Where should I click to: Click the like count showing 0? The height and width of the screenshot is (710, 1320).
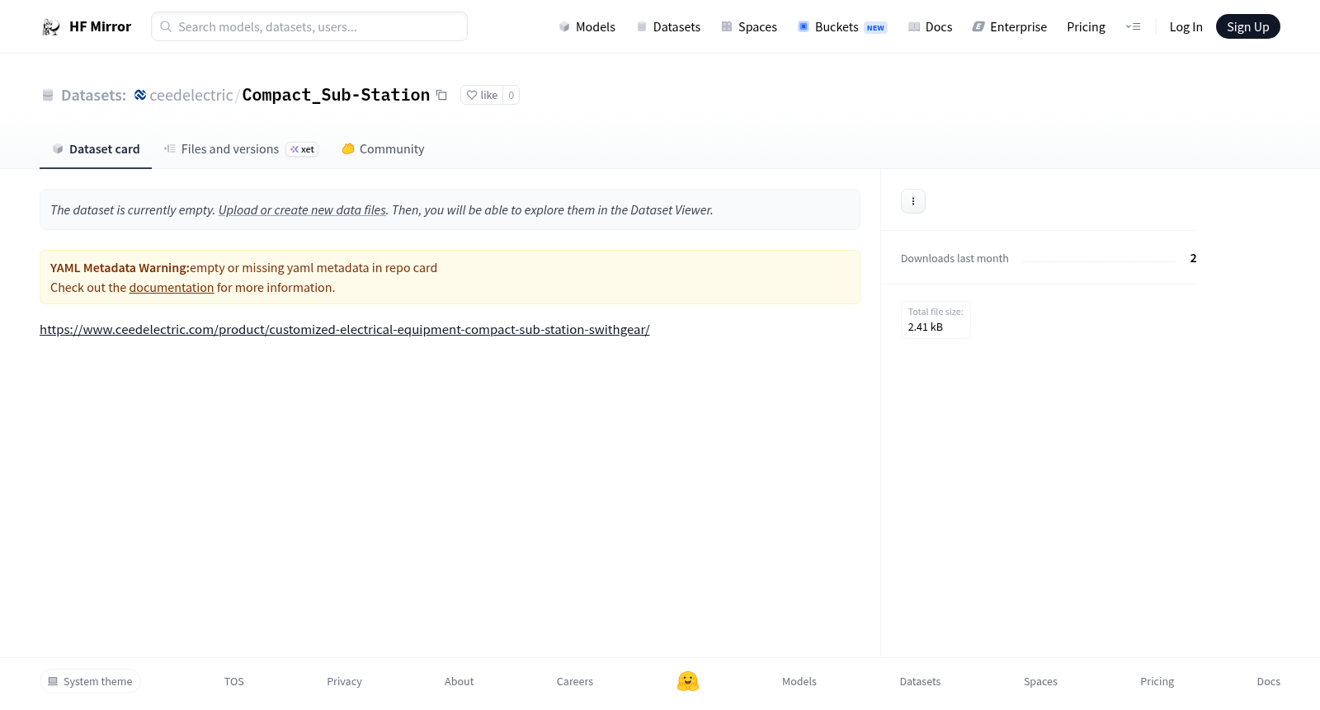[x=511, y=96]
